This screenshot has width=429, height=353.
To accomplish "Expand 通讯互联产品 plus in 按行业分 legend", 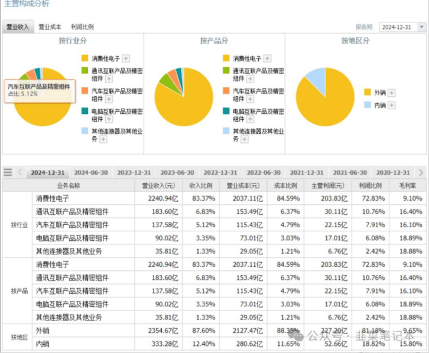I will point(109,79).
